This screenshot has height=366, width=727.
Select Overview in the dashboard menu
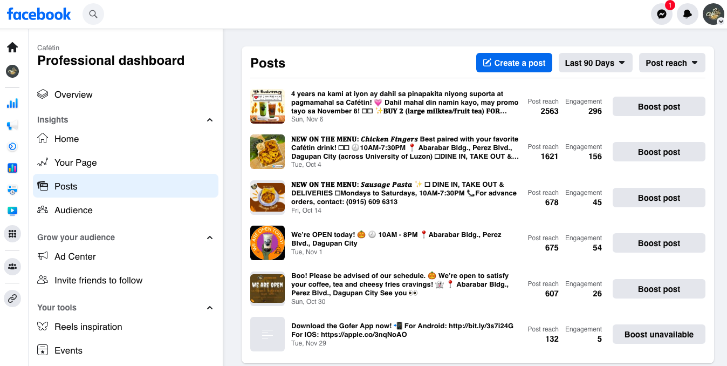[126, 94]
